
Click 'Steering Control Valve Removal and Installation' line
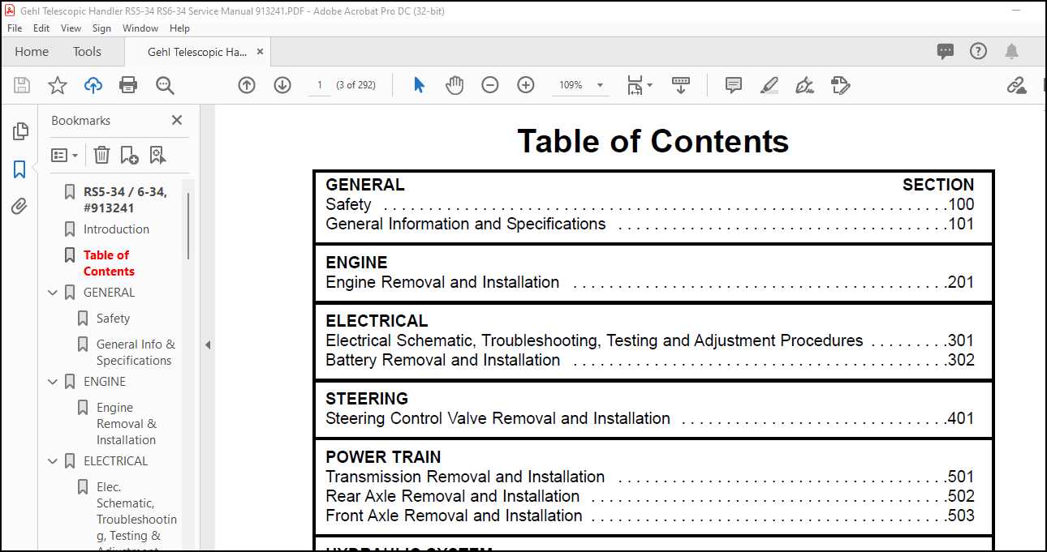(649, 419)
